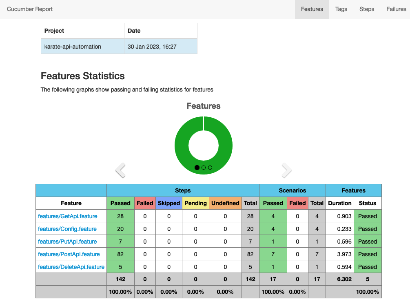Viewport: 410px width, 302px height.
Task: Click the Duration column header
Action: 339,203
